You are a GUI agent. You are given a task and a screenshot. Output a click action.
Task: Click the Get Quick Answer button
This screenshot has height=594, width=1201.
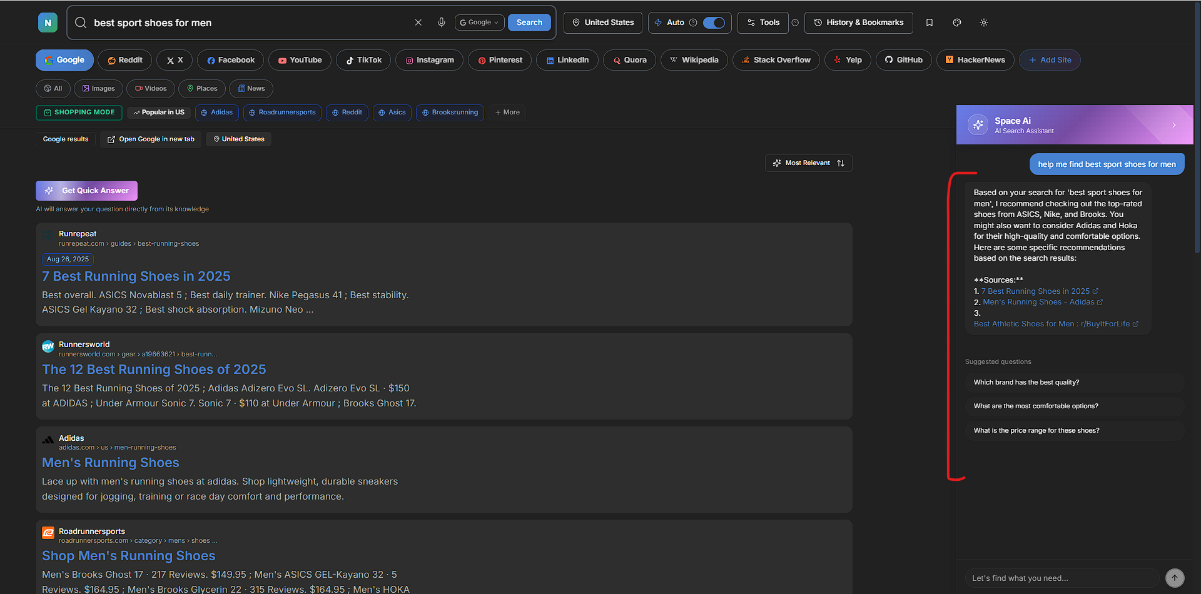click(86, 191)
